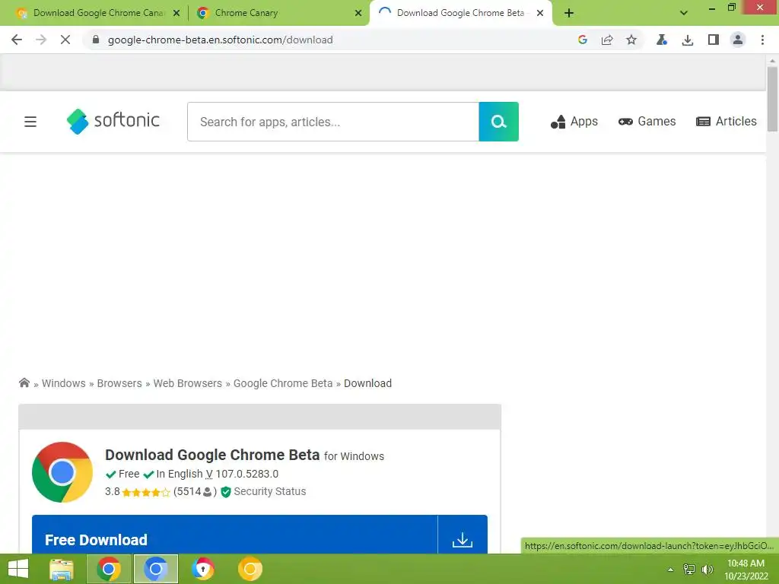The height and width of the screenshot is (584, 779).
Task: Show hidden system tray icons
Action: pyautogui.click(x=670, y=570)
